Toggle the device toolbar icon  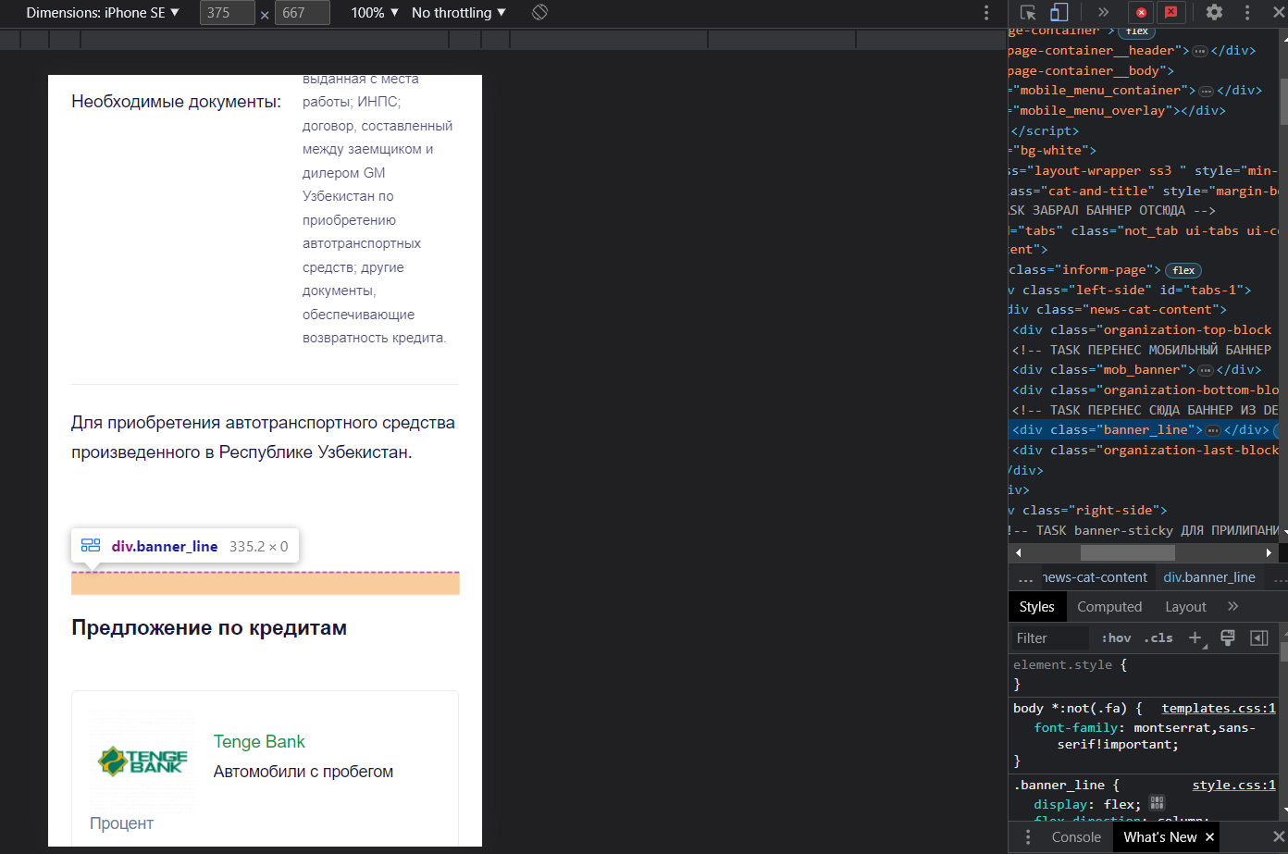[1059, 12]
